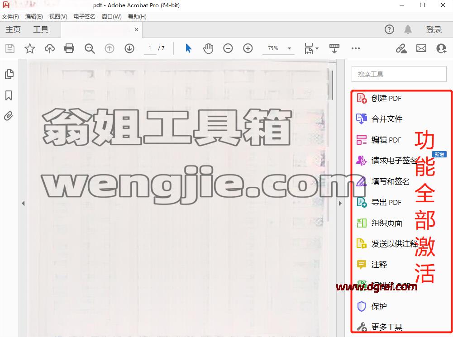
Task: Open page thumbnails panel icon
Action: pyautogui.click(x=9, y=74)
